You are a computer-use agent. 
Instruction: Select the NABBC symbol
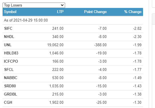(x=11, y=78)
